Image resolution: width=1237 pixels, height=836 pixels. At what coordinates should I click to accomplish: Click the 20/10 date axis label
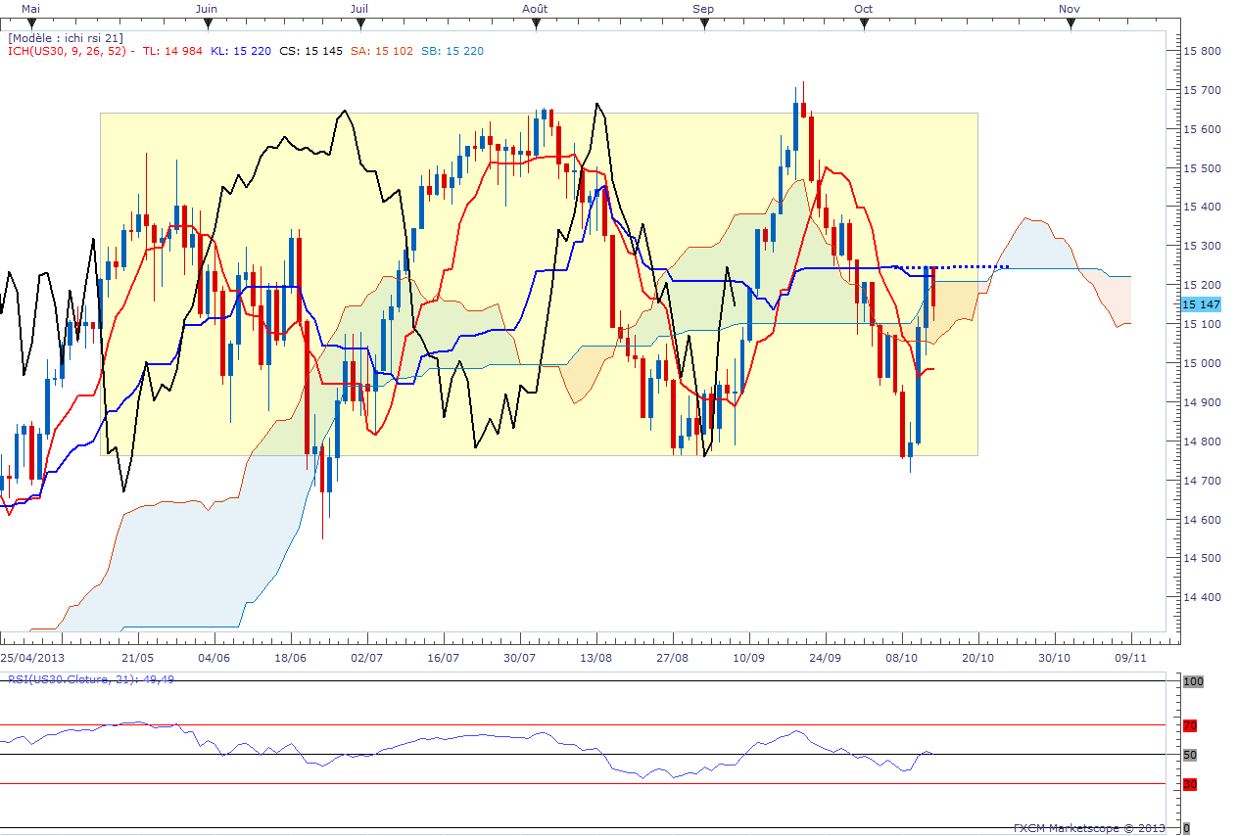tap(977, 658)
